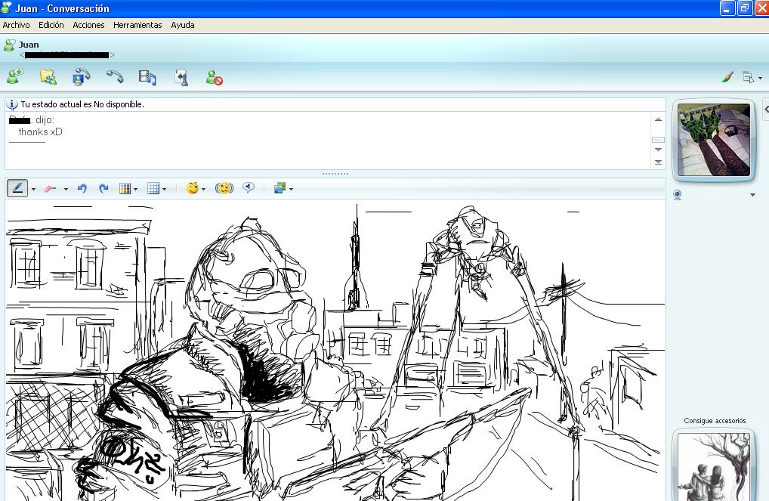Click the voice call phone icon
Viewport: 769px width, 501px height.
coord(114,76)
